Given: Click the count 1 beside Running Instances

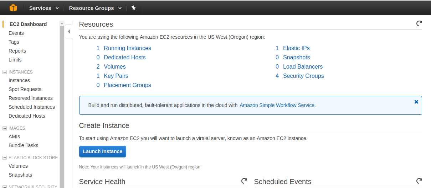Looking at the screenshot, I should tap(98, 48).
